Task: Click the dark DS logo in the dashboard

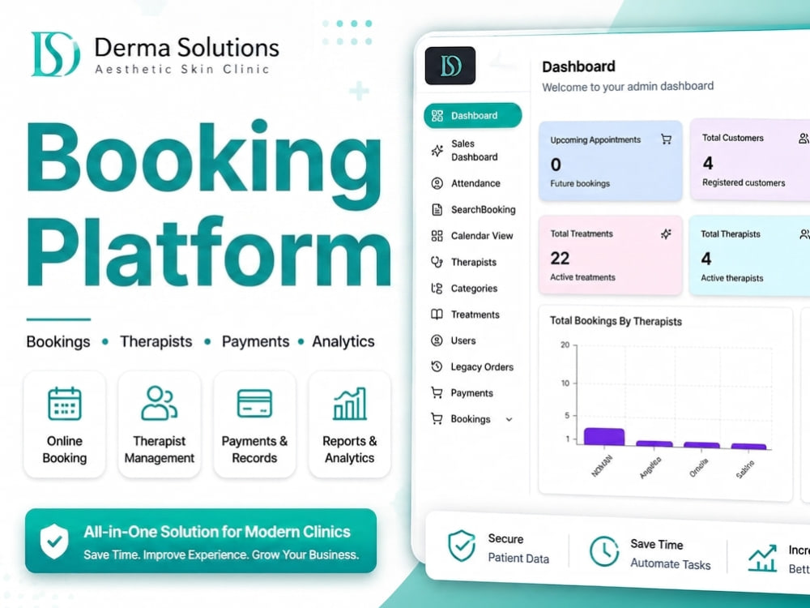Action: (450, 66)
